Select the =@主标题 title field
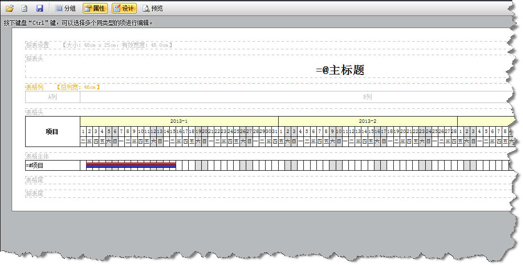Image resolution: width=523 pixels, height=265 pixels. point(340,70)
